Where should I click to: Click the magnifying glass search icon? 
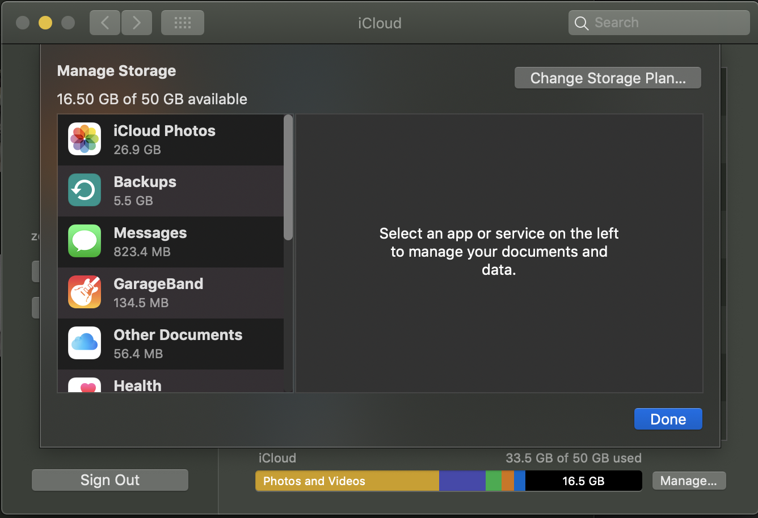[x=582, y=23]
